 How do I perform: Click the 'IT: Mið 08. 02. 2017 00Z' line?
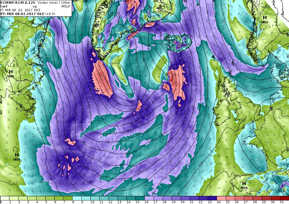tap(20, 10)
